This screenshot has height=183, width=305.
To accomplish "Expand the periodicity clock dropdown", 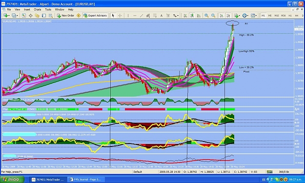I will click(248, 16).
